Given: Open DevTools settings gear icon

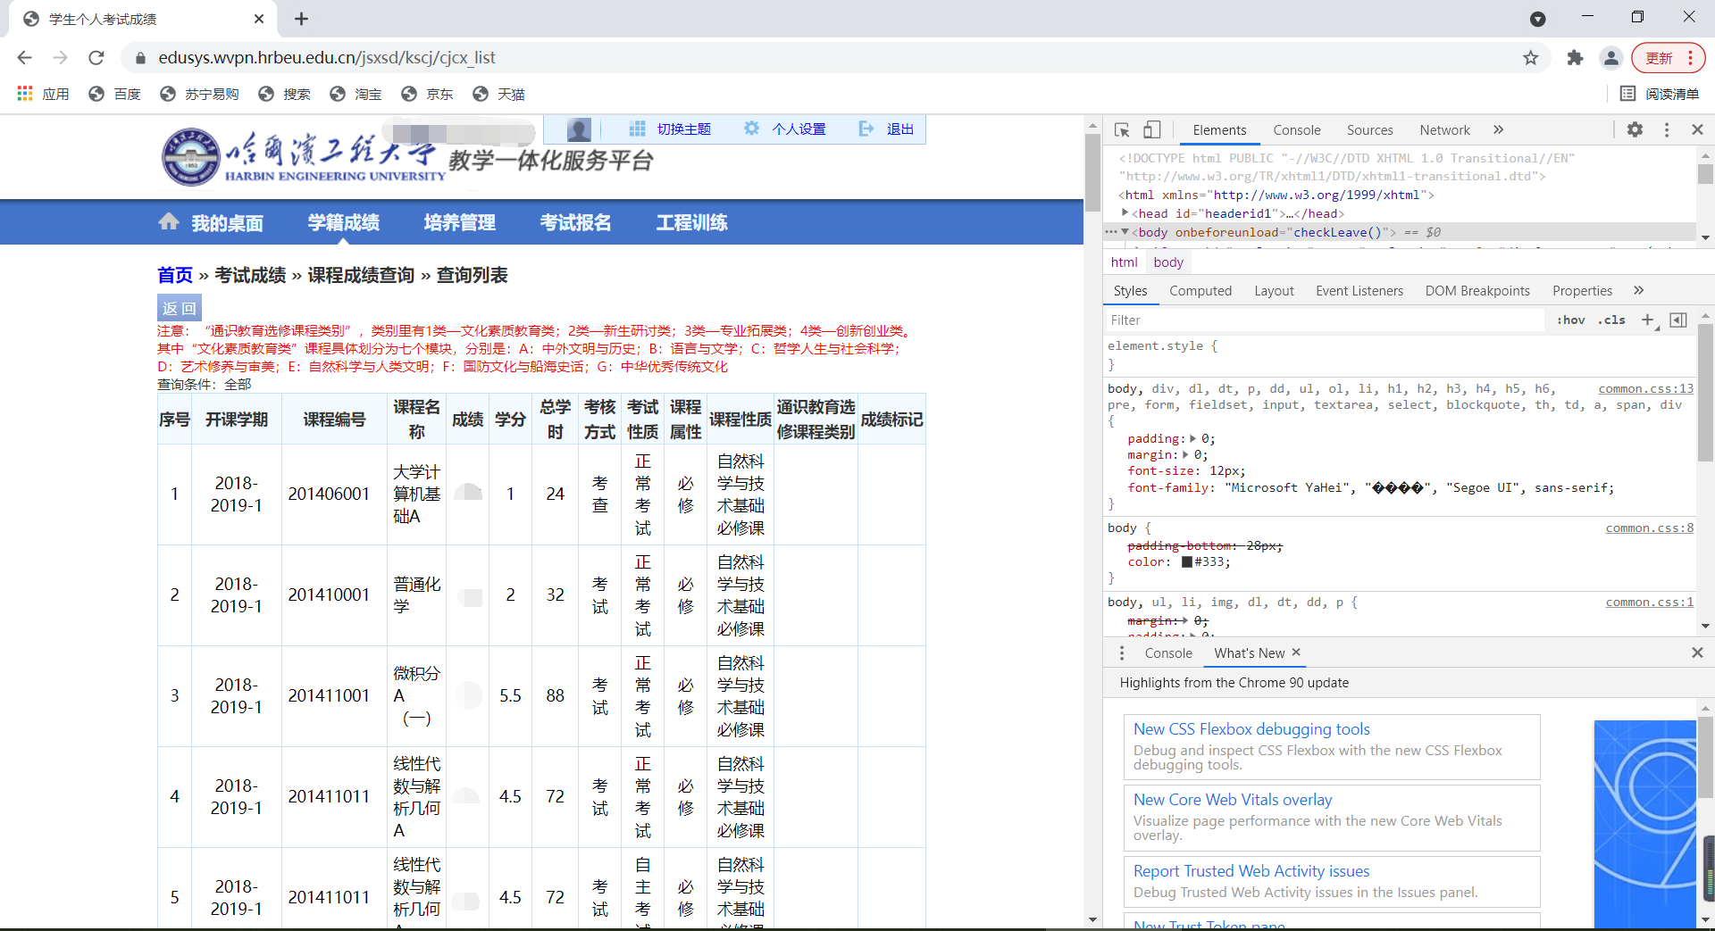Looking at the screenshot, I should (x=1636, y=129).
